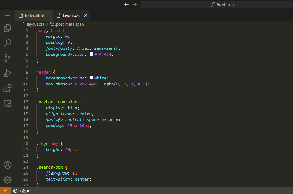Image resolution: width=293 pixels, height=194 pixels.
Task: Click the 'flex-grow' property
Action: coord(57,173)
